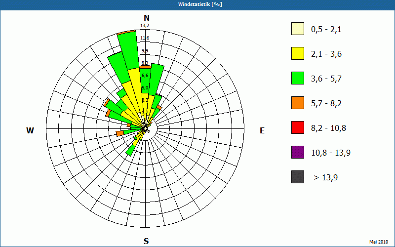Click the pale yellow 0,5 - 2,1 legend swatch
Viewport: 395px width, 247px height.
tap(298, 29)
